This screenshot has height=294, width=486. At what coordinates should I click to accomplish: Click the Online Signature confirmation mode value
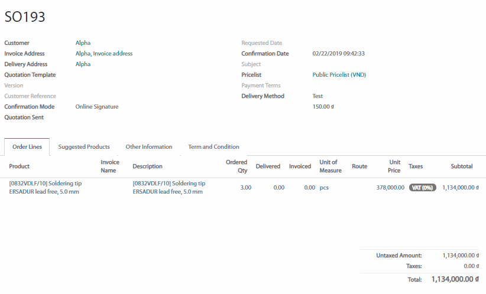tap(97, 107)
